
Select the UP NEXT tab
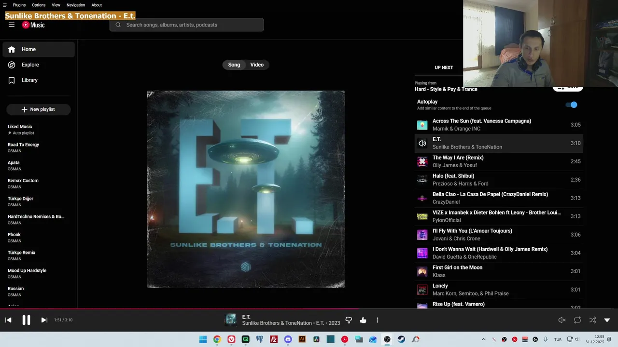pos(444,67)
